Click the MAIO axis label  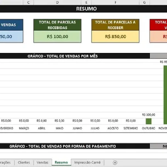pyautogui.click(x=59, y=128)
